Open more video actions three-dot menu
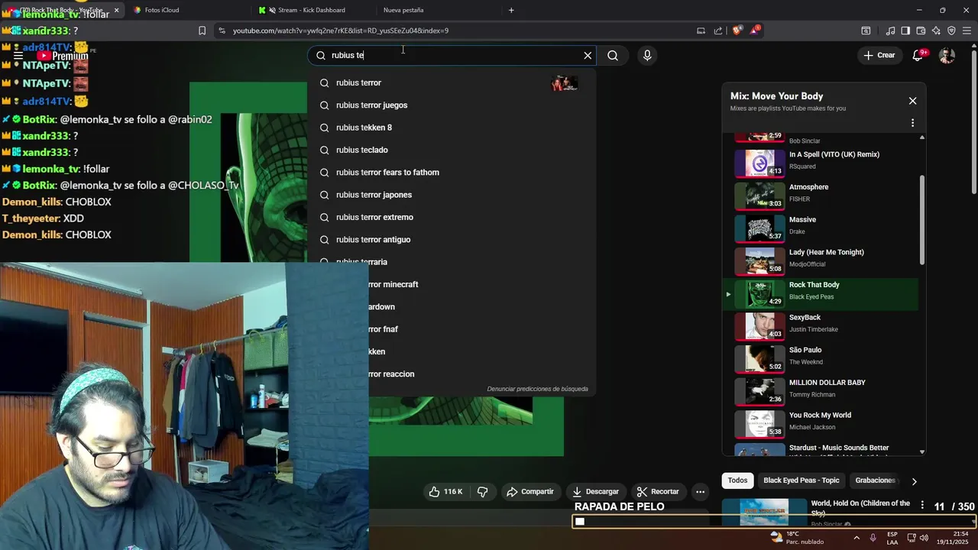 [x=700, y=492]
